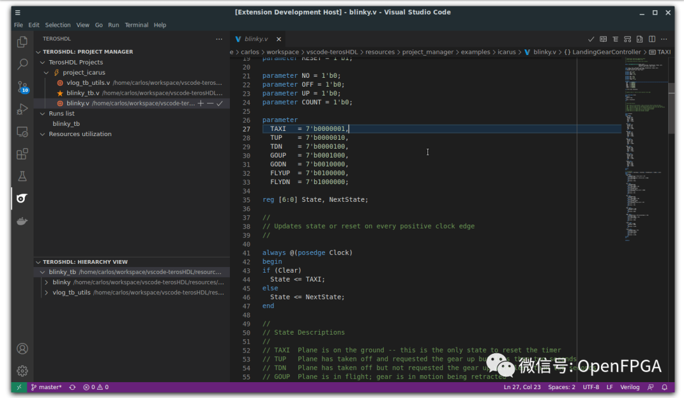Click the minus icon on blinky.v row

click(210, 103)
